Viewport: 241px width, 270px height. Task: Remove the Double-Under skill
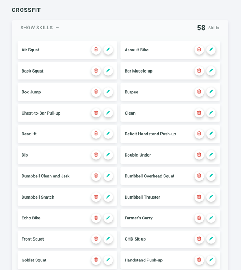click(x=199, y=155)
